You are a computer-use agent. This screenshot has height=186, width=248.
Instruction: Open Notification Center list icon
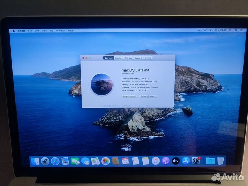(x=241, y=30)
